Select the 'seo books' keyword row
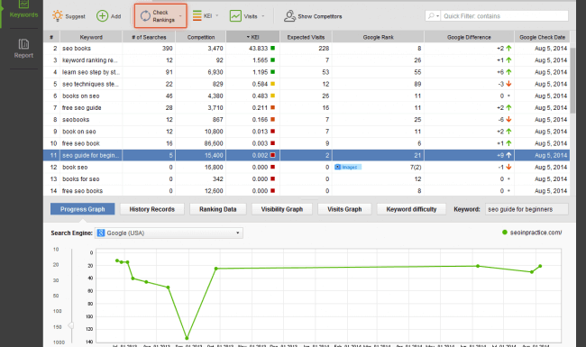 pos(307,48)
